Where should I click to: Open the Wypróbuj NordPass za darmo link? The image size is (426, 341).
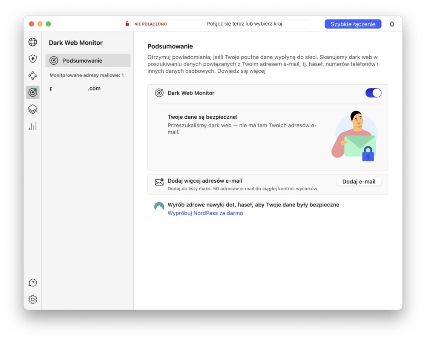[x=205, y=213]
